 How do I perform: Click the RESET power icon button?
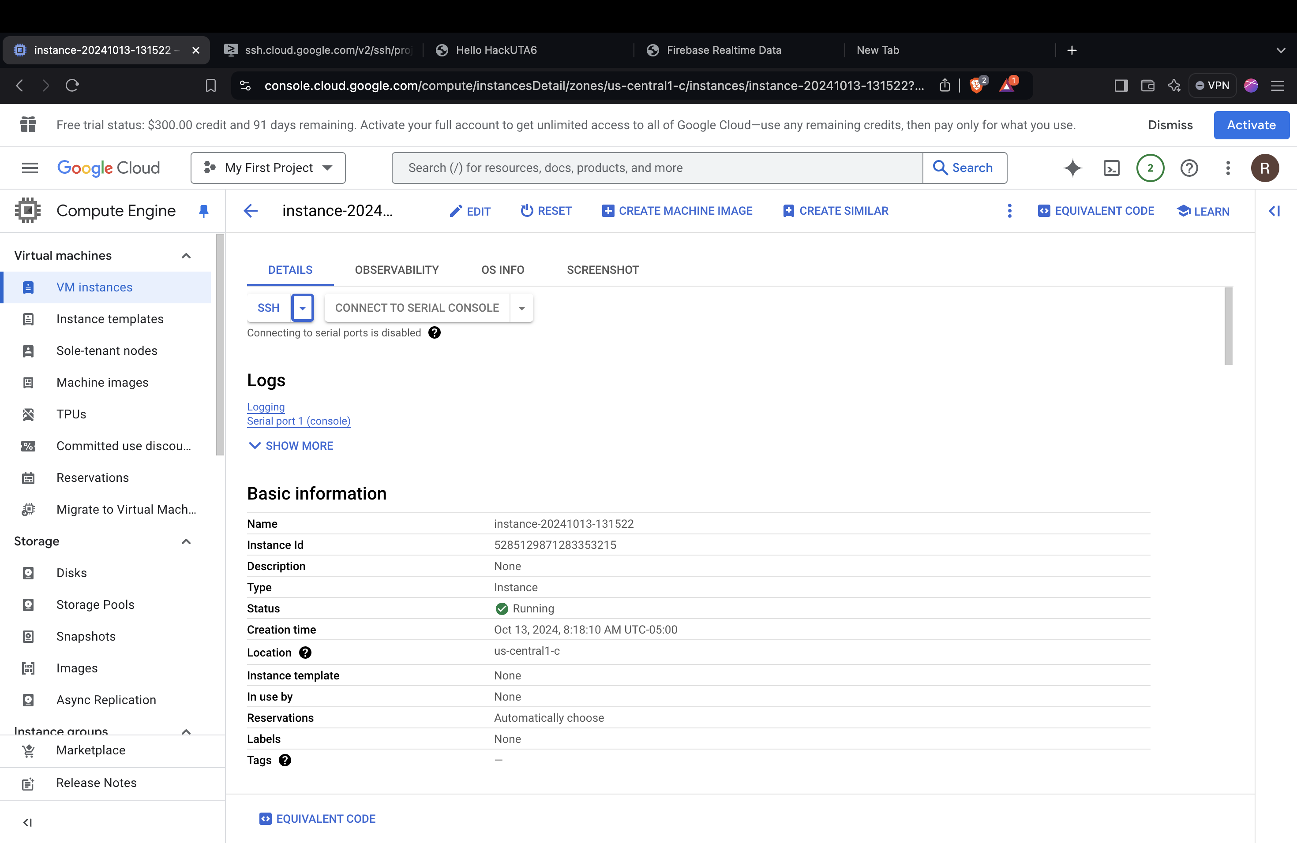[x=546, y=211]
